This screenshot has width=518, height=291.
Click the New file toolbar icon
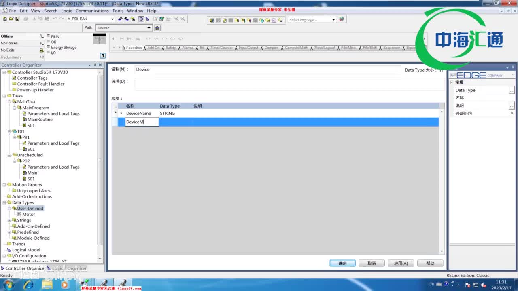[x=5, y=19]
